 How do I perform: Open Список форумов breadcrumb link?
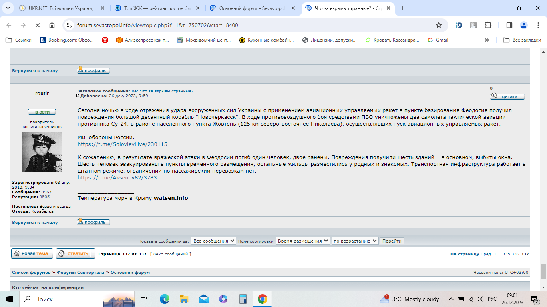[31, 272]
